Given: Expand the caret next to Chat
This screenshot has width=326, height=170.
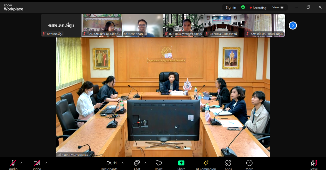Looking at the screenshot, I should click(x=145, y=163).
